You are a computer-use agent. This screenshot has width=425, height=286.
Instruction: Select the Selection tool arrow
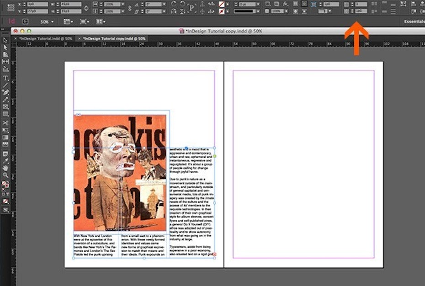pos(5,40)
